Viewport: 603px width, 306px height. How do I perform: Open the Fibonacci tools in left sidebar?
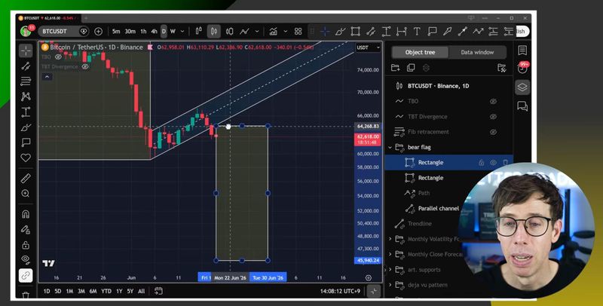(26, 81)
